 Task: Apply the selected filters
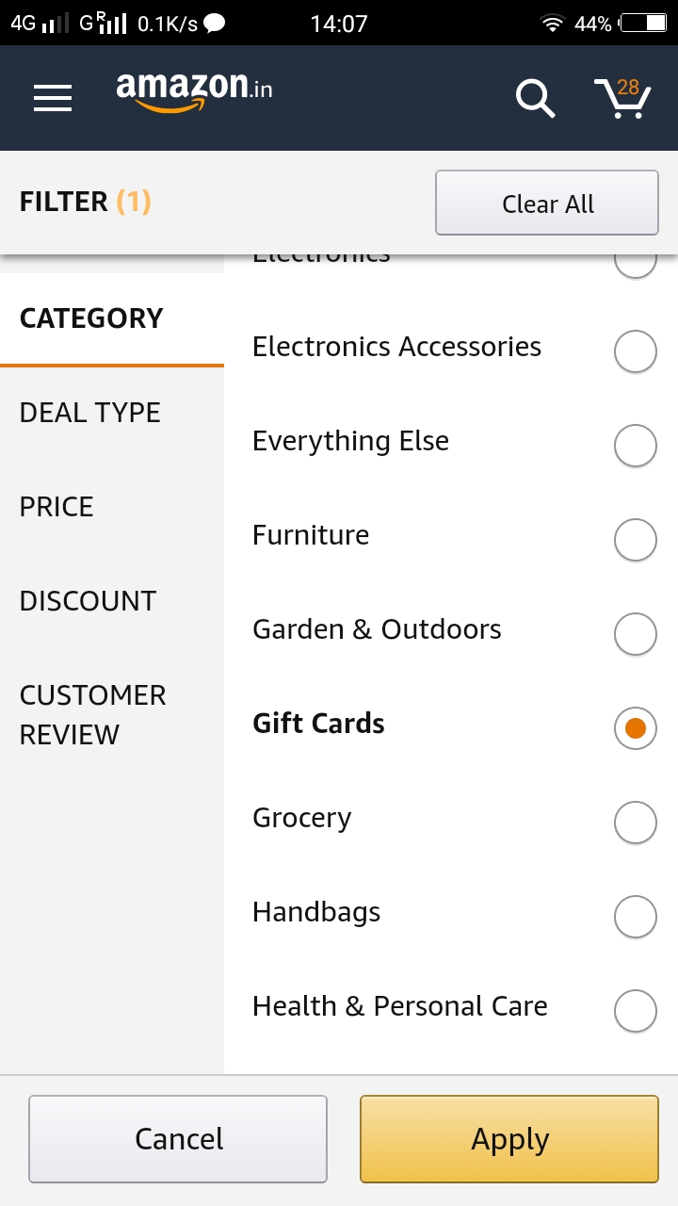[x=508, y=1139]
